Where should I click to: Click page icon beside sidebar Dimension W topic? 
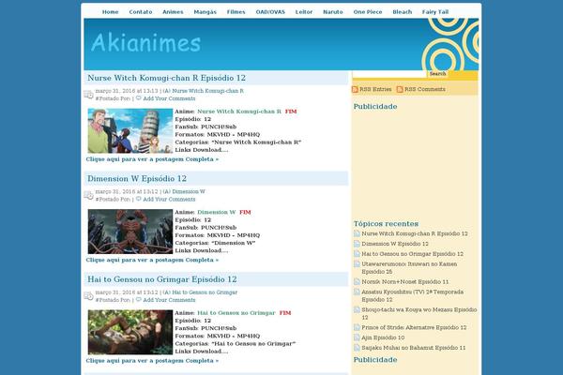pos(357,244)
